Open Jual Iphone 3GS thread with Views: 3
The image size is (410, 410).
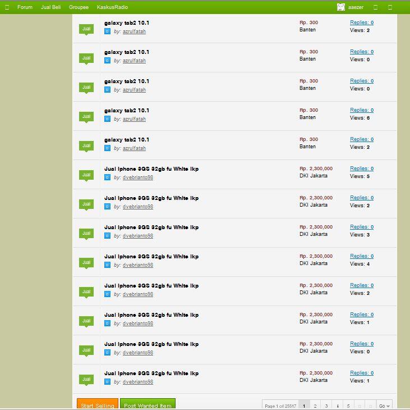(x=151, y=227)
